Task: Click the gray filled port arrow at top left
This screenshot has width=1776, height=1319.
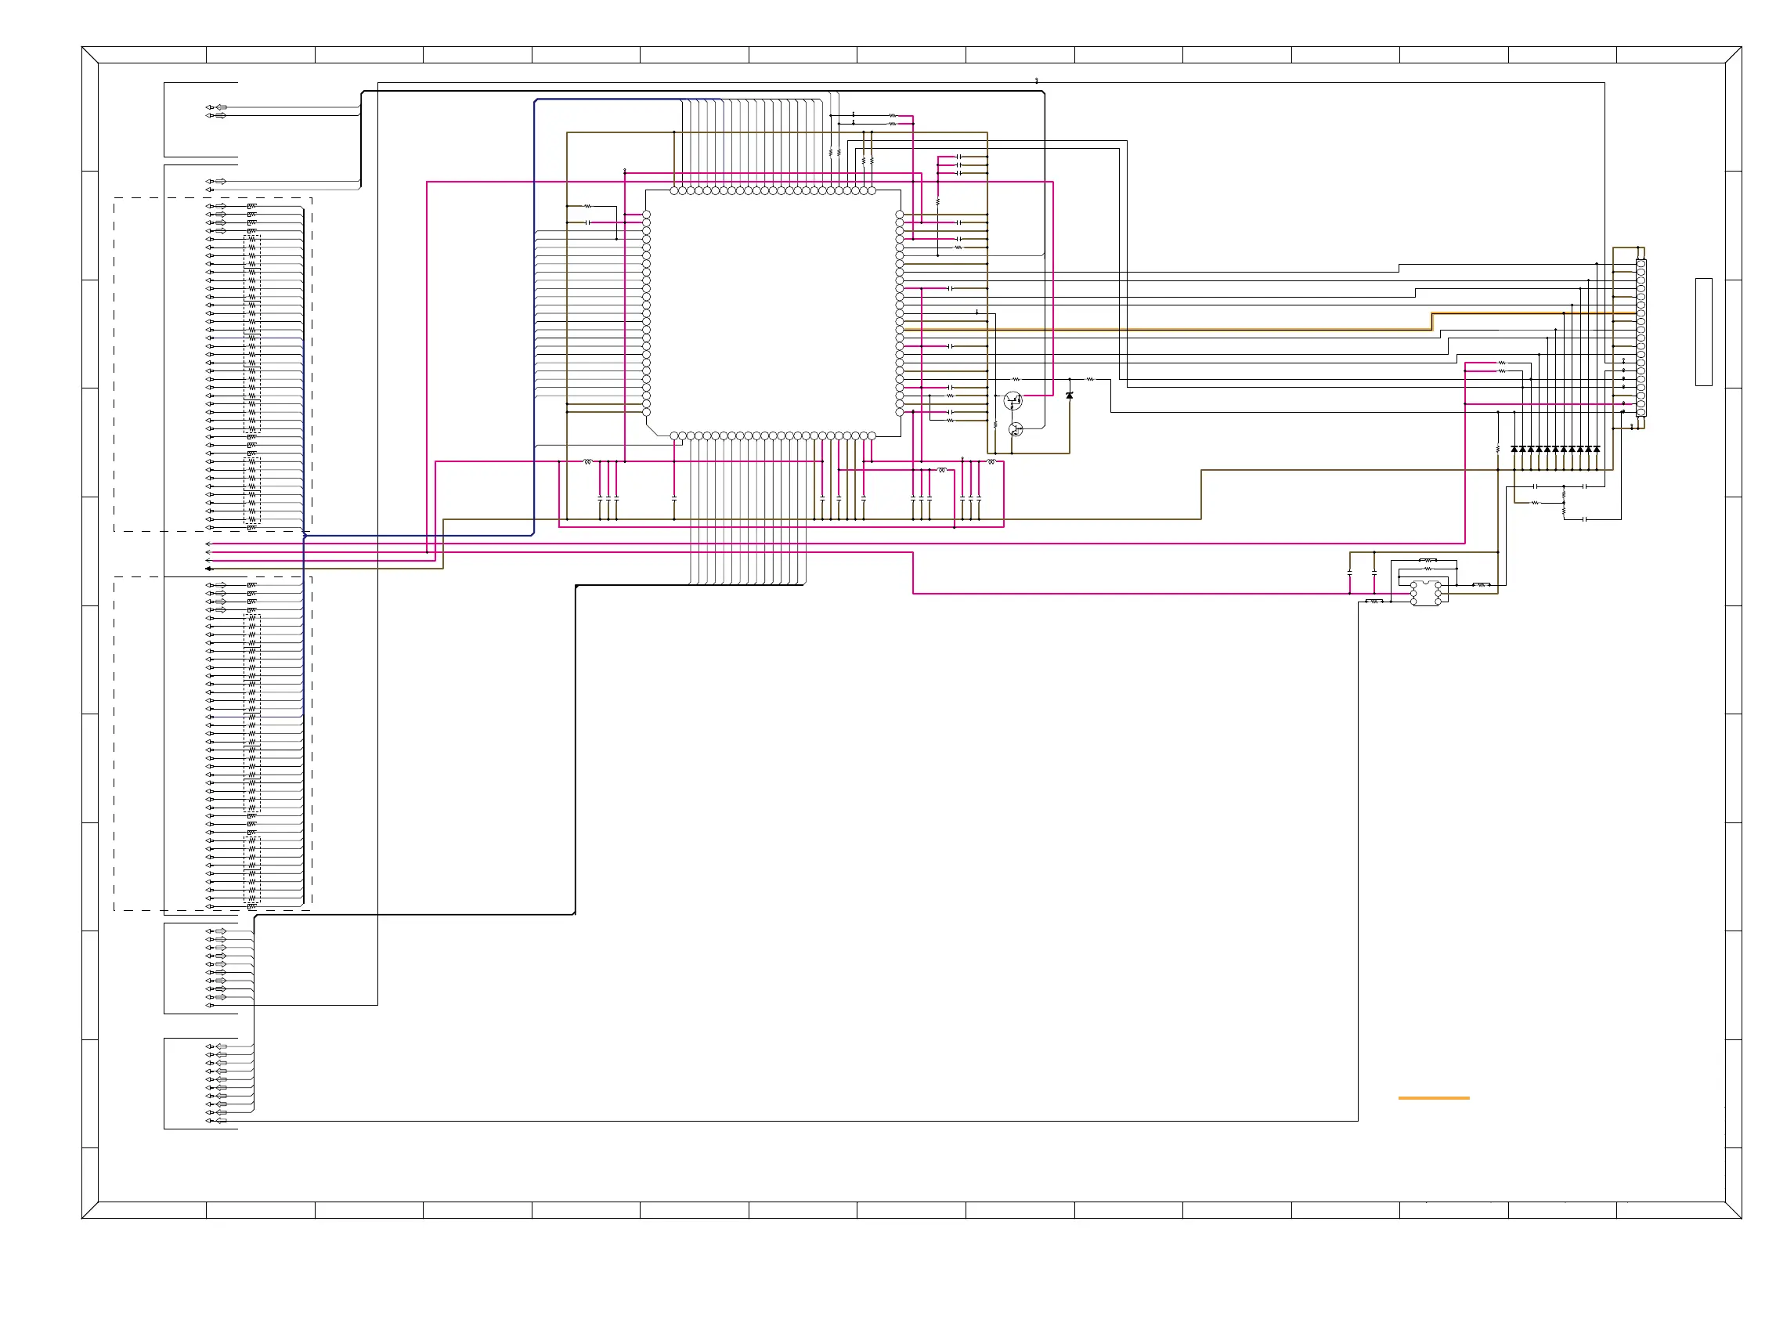Action: click(221, 107)
